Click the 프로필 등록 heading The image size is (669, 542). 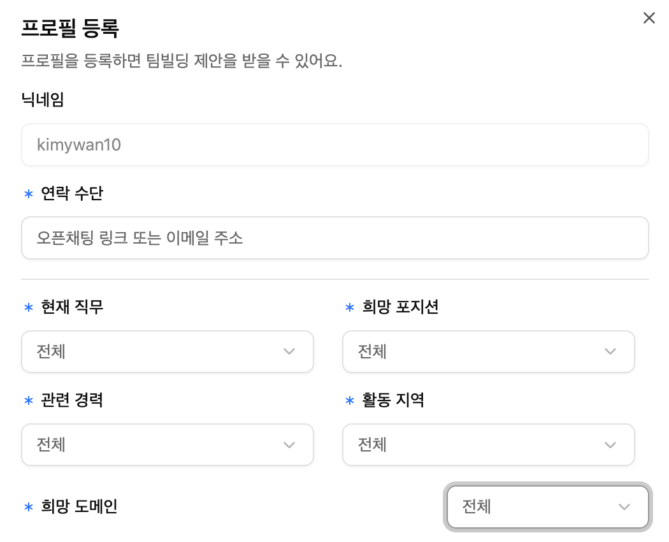click(71, 29)
